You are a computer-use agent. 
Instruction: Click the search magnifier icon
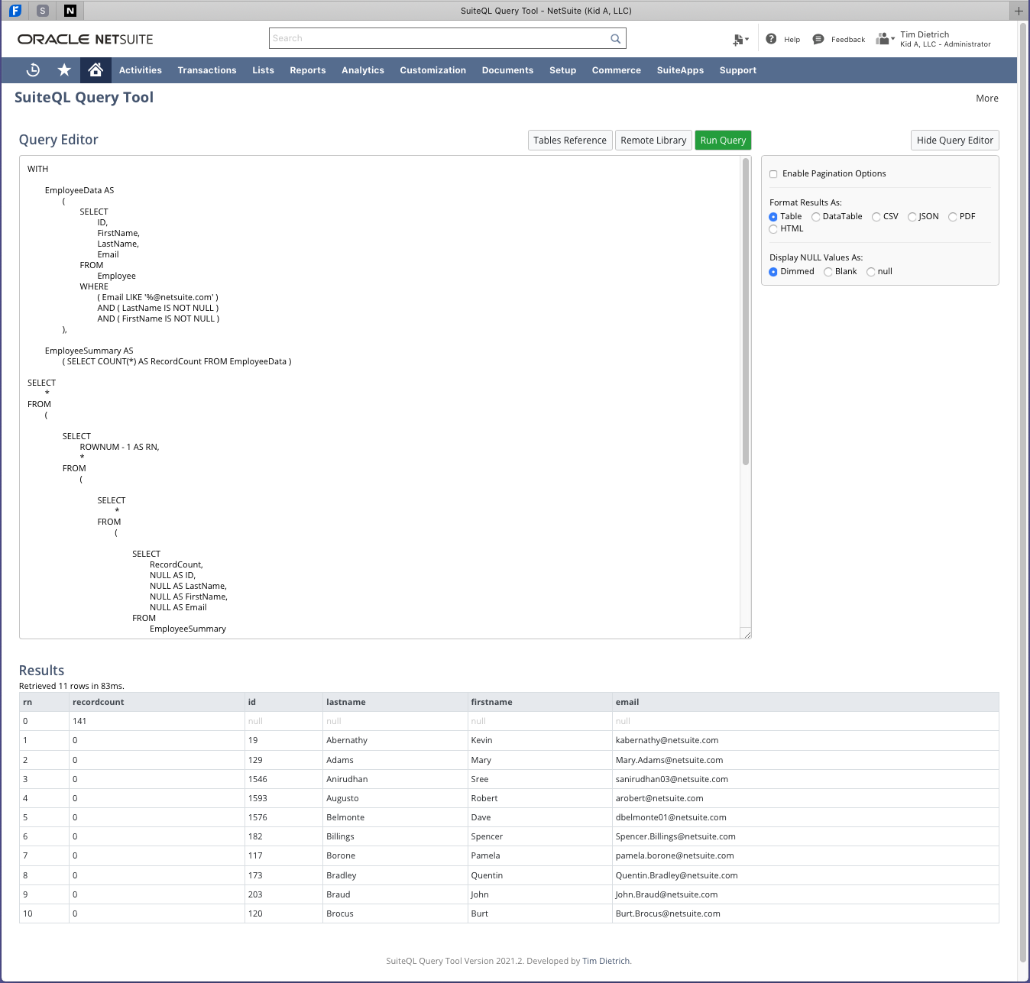pos(615,38)
